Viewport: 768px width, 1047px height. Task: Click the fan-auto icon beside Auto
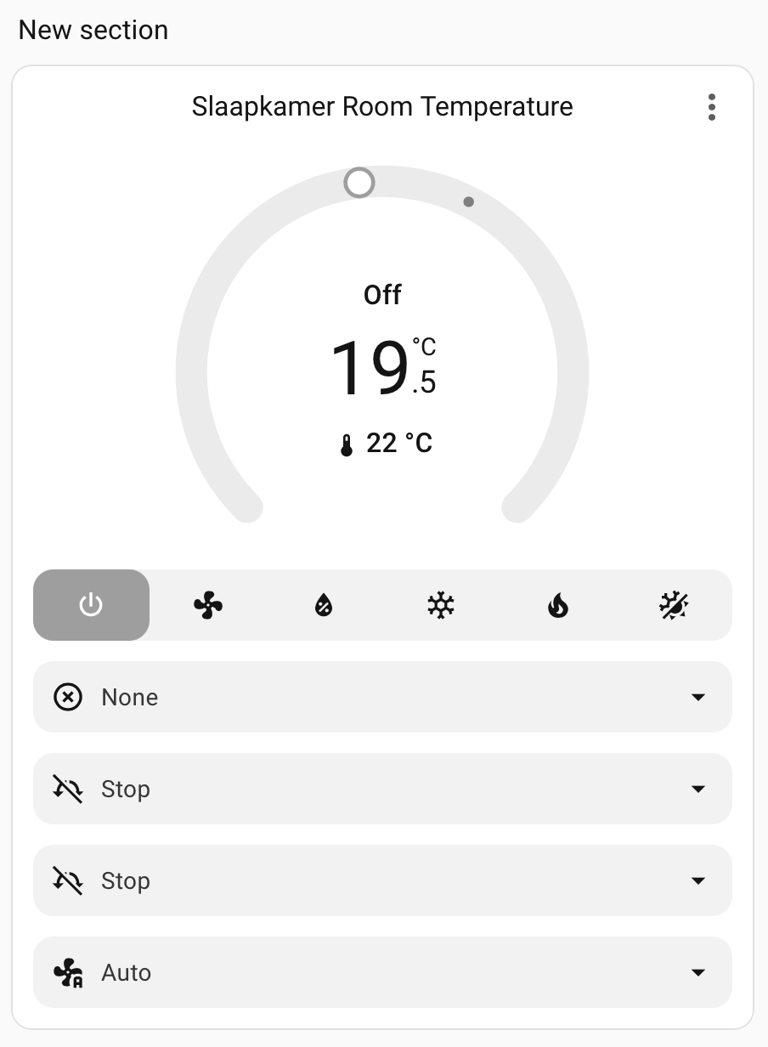click(68, 972)
